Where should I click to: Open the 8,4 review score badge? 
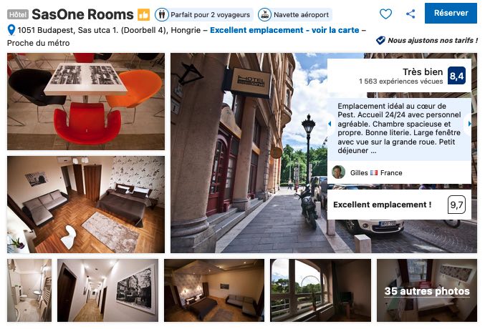(x=456, y=76)
